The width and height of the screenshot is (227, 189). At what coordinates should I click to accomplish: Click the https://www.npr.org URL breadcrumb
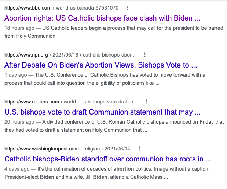click(x=26, y=55)
